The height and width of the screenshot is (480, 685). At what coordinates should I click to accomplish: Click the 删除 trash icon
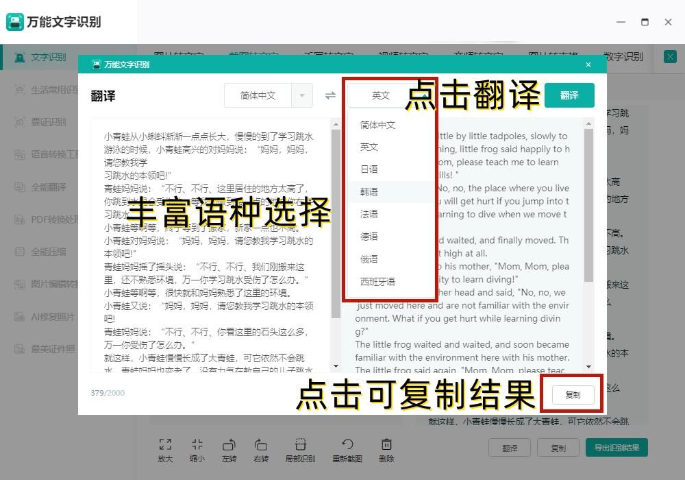point(386,444)
